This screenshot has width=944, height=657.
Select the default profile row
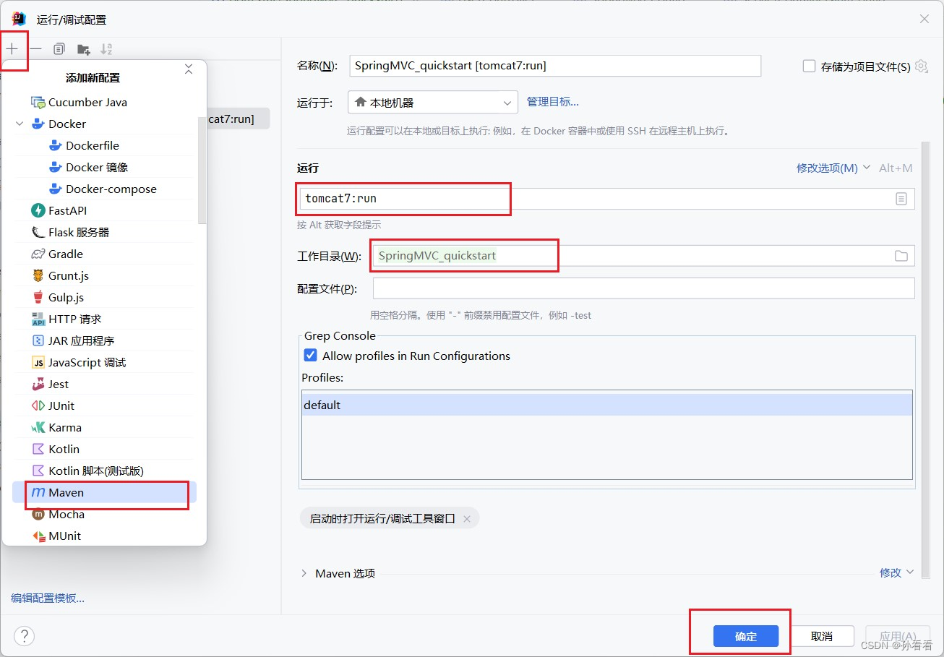tap(607, 405)
